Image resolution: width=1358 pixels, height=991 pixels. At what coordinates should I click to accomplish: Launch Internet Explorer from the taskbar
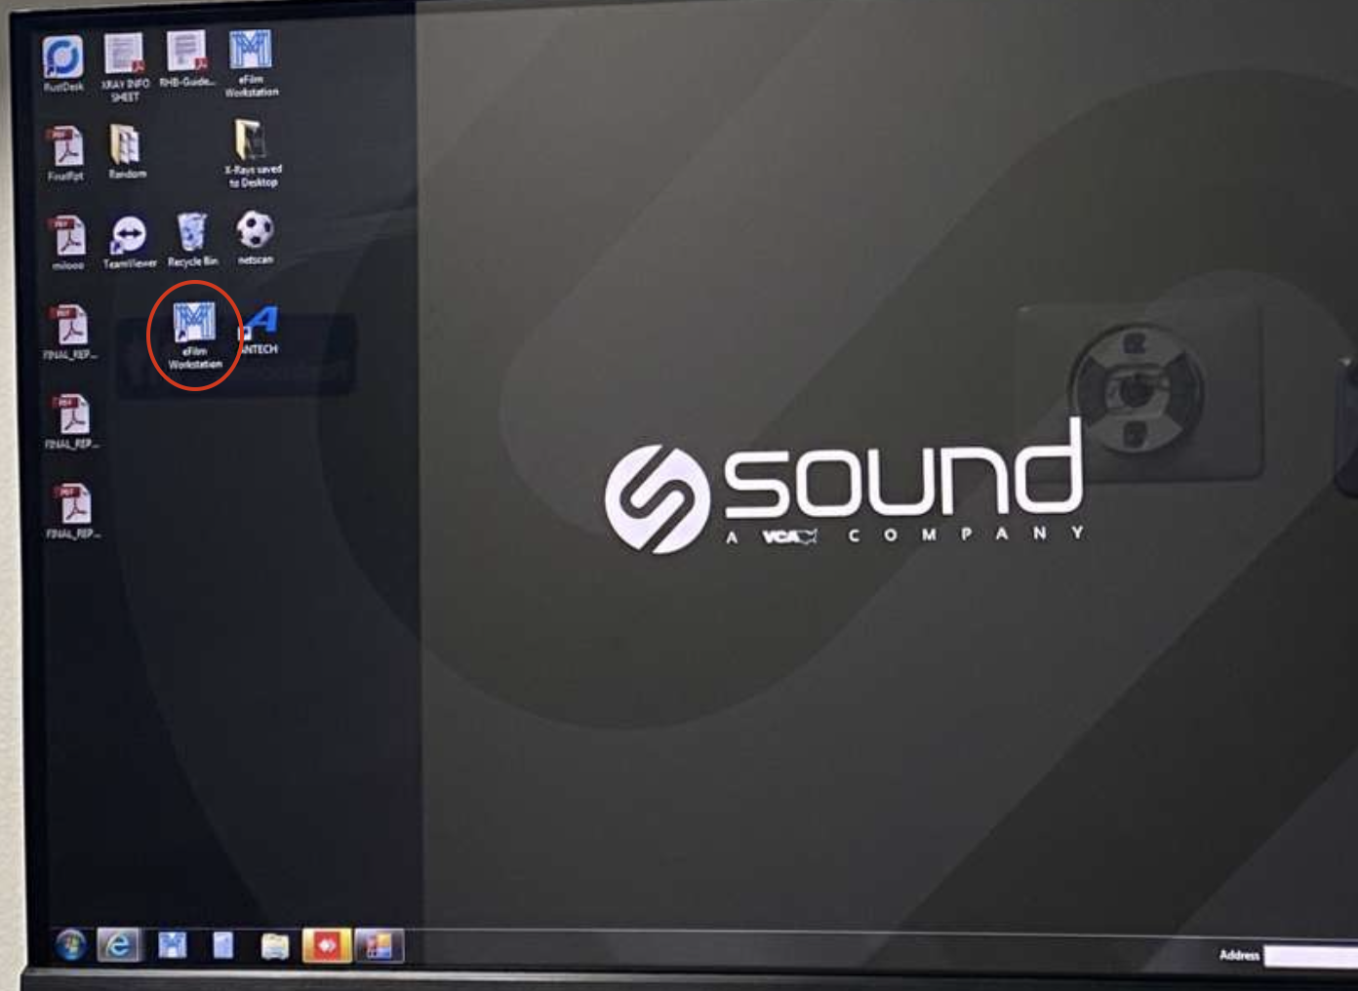119,945
